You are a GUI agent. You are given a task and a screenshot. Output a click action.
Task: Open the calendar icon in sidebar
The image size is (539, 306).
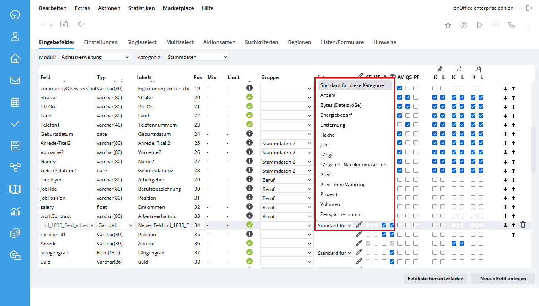click(15, 102)
